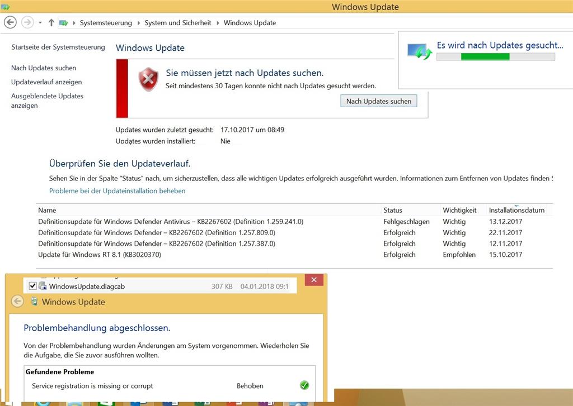This screenshot has width=573, height=406.
Task: Go up one level with the up arrow
Action: [51, 22]
